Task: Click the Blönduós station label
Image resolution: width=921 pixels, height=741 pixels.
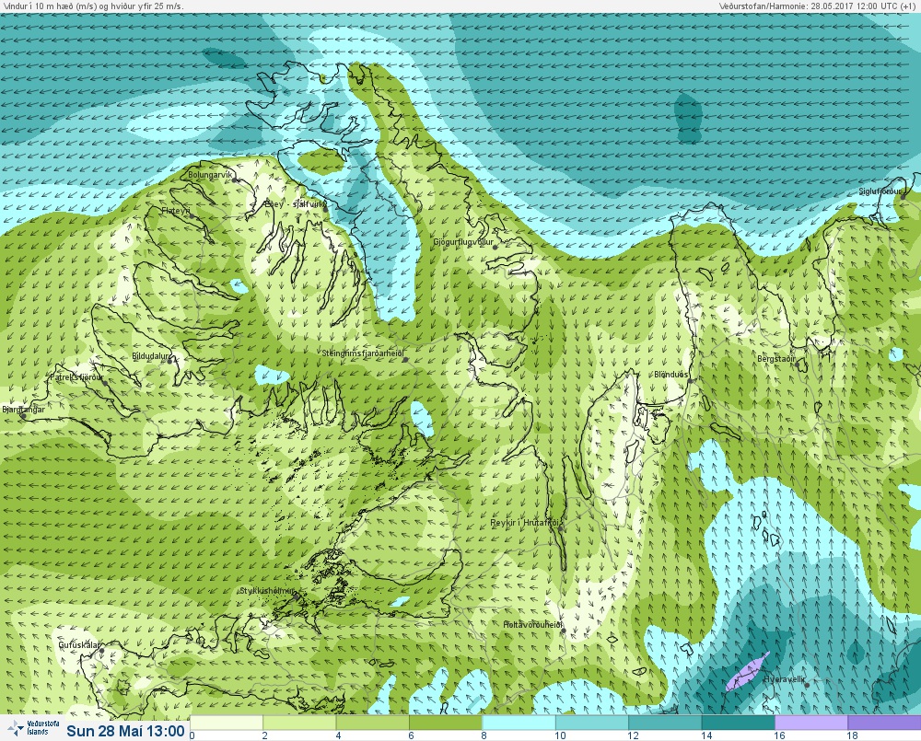Action: 670,375
